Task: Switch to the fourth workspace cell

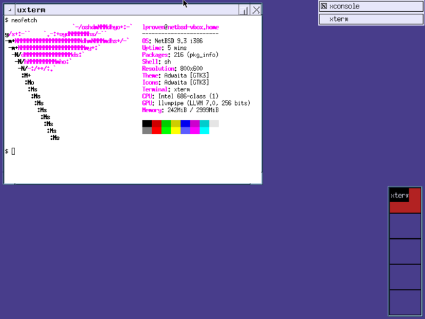Action: coord(405,277)
